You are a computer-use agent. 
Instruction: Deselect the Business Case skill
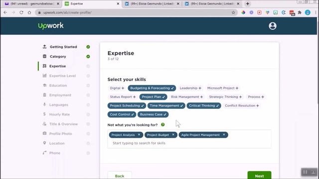click(x=153, y=114)
